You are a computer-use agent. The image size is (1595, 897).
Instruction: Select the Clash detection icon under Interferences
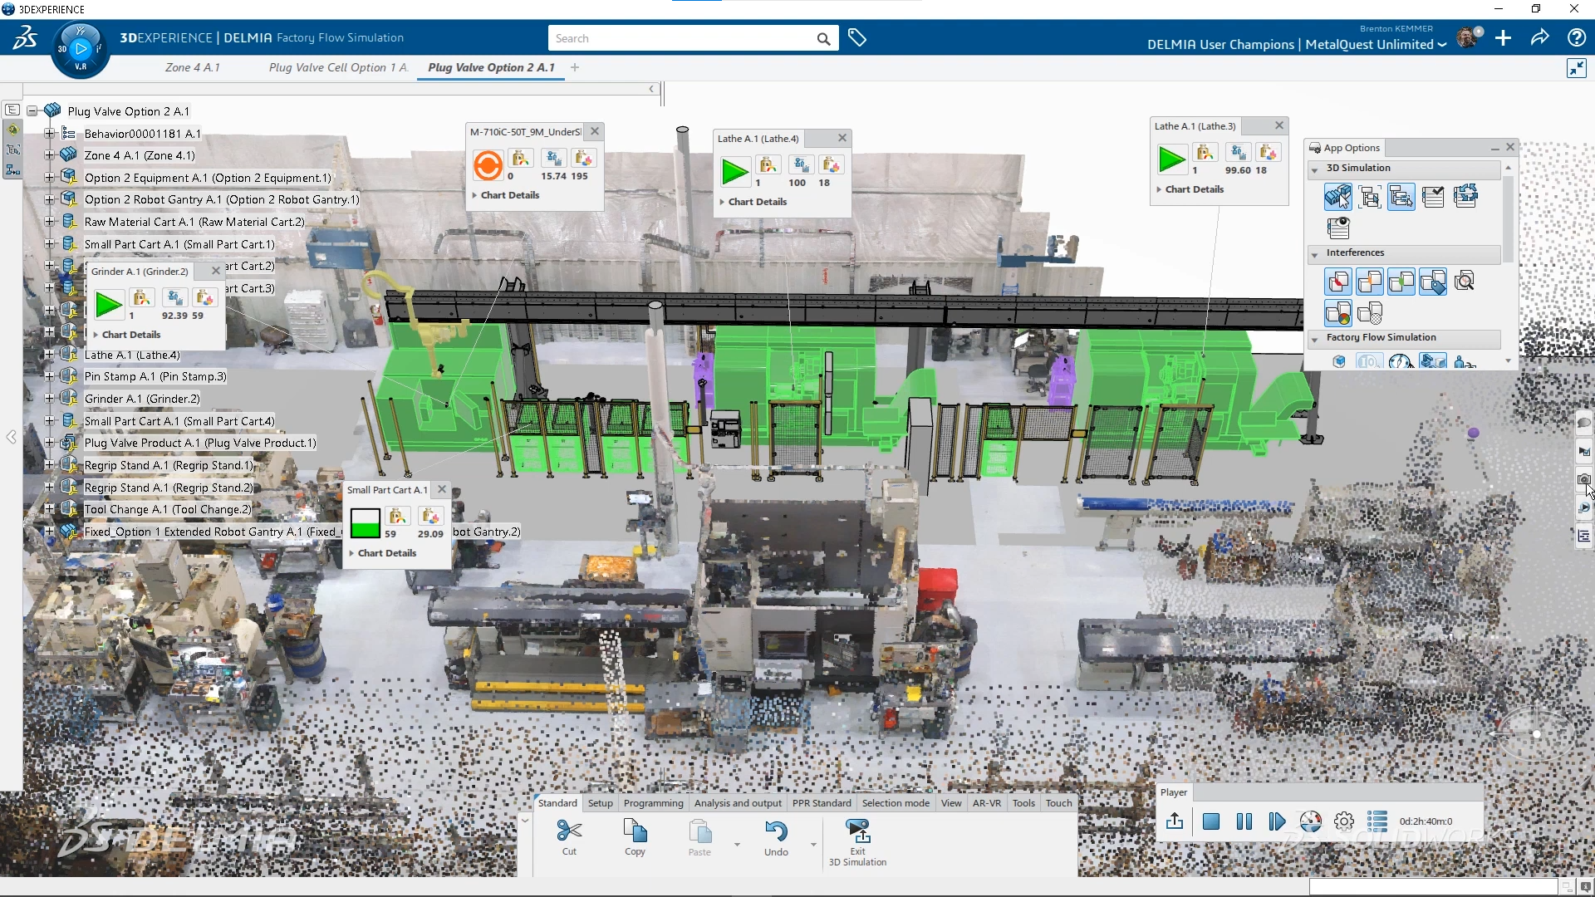click(1338, 281)
